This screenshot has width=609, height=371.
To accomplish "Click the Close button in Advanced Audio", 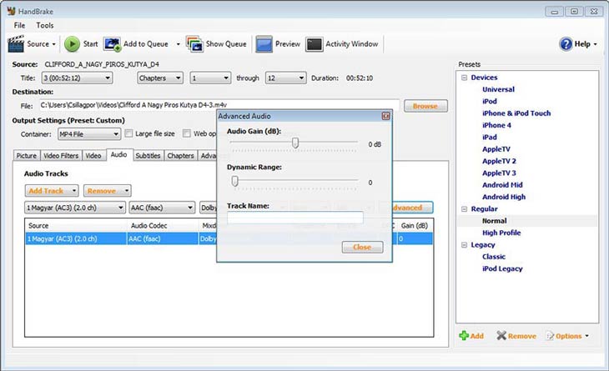I will (362, 248).
